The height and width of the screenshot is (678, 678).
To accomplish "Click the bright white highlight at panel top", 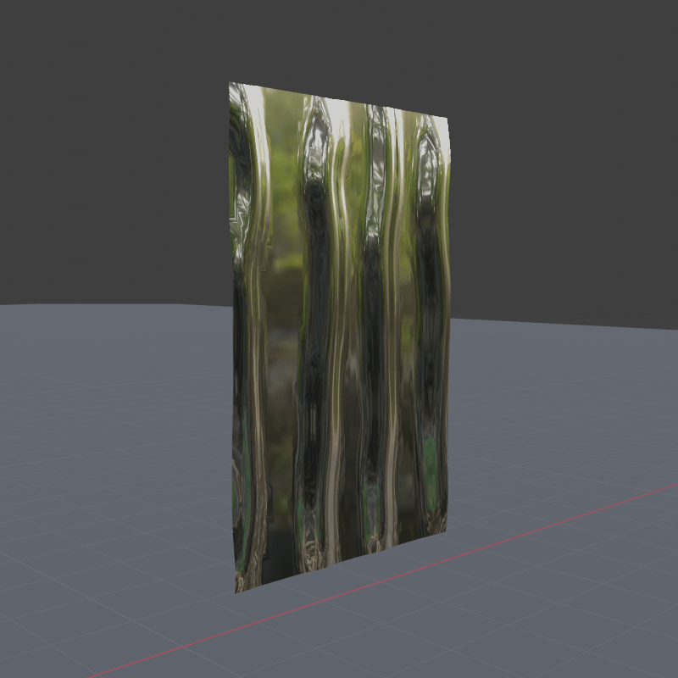I will [x=341, y=110].
